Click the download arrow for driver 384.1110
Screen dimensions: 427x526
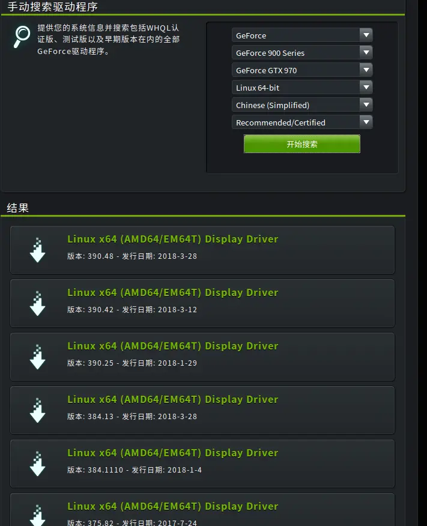[x=38, y=464]
